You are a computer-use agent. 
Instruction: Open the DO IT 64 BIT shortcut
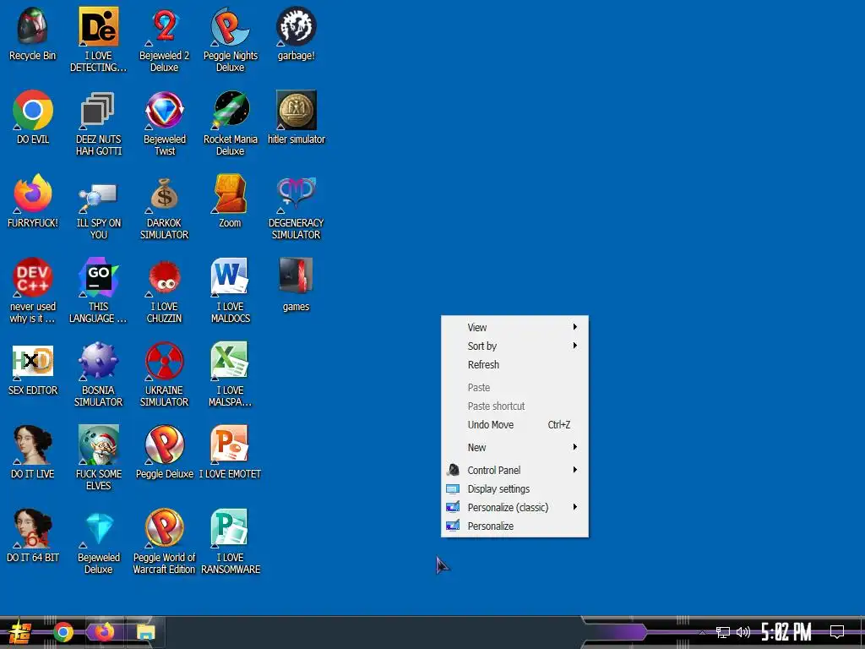pyautogui.click(x=33, y=536)
